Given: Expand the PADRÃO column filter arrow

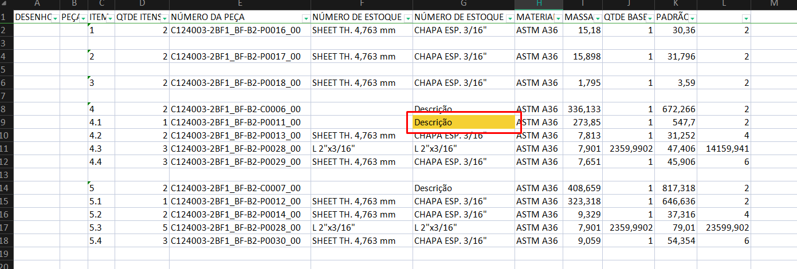Looking at the screenshot, I should click(692, 18).
